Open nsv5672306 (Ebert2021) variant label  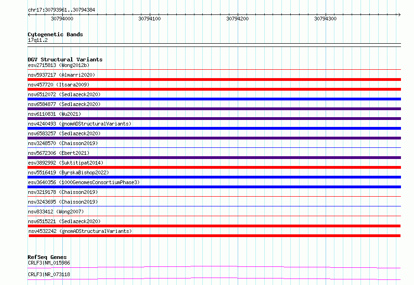click(59, 153)
